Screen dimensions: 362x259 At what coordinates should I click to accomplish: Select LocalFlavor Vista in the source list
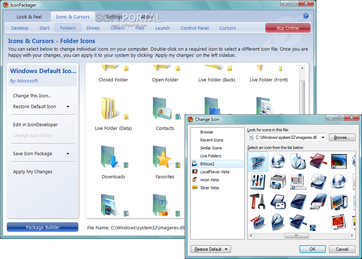218,172
